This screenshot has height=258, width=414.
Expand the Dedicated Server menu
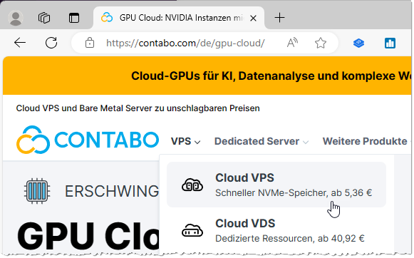(x=262, y=141)
